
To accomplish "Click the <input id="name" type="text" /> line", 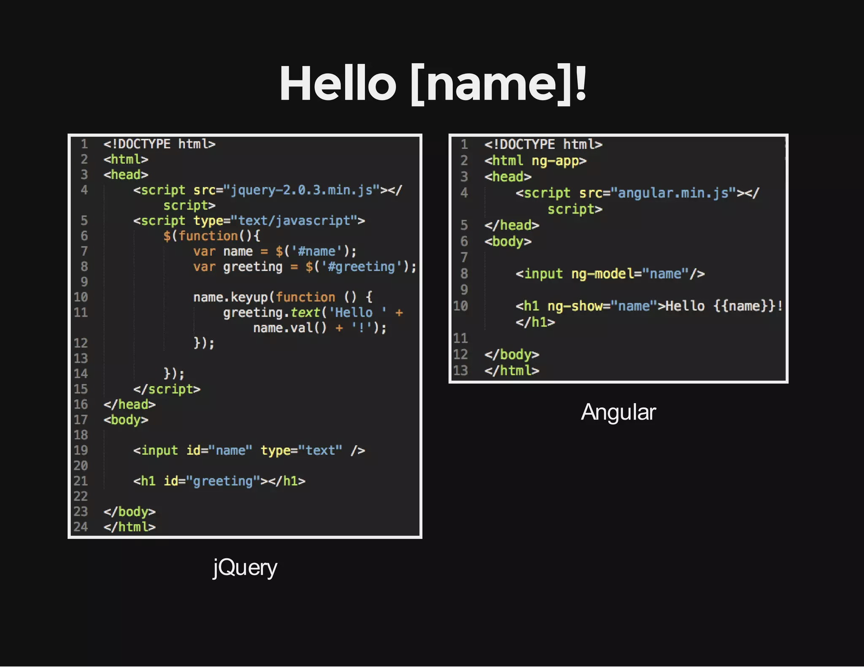I will click(249, 450).
